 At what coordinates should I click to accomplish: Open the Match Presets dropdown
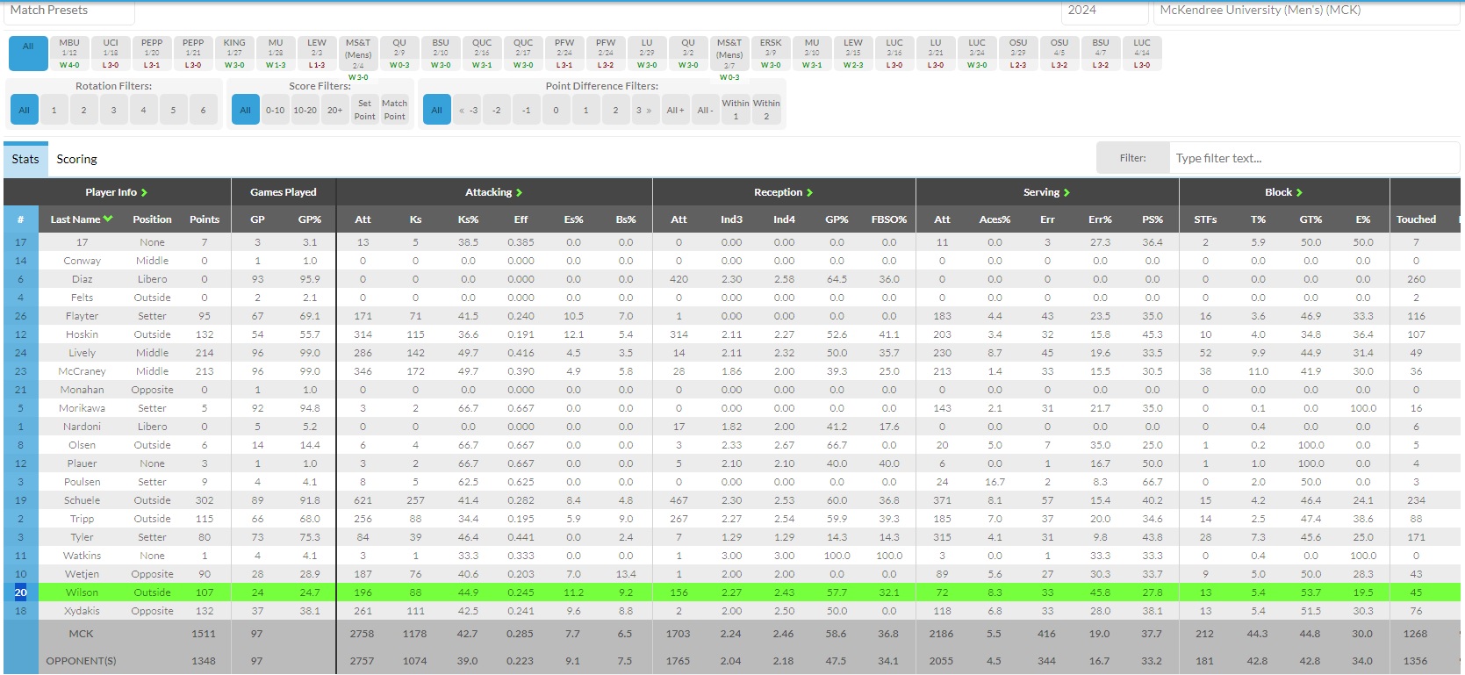tap(68, 11)
